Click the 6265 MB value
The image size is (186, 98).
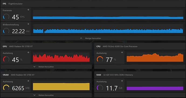pyautogui.click(x=21, y=88)
